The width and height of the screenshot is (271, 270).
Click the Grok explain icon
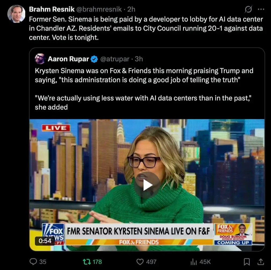pos(248,9)
